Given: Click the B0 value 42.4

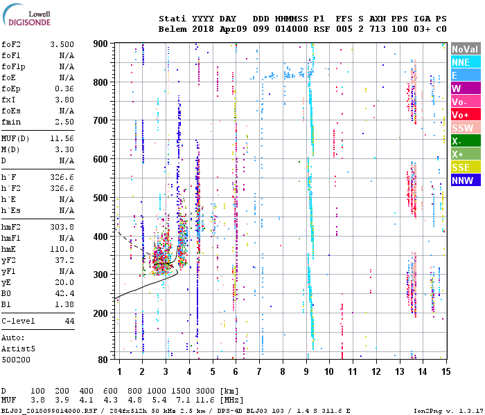Looking at the screenshot, I should click(x=64, y=293).
